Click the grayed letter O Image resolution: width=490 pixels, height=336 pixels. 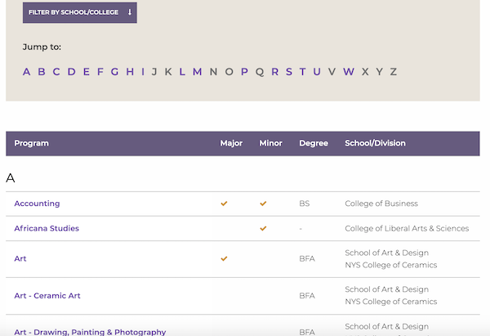[x=229, y=72]
